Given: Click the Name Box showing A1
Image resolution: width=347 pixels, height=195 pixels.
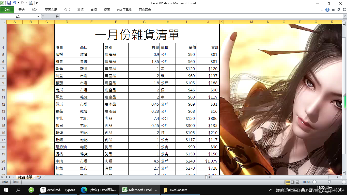Looking at the screenshot, I should 18,16.
